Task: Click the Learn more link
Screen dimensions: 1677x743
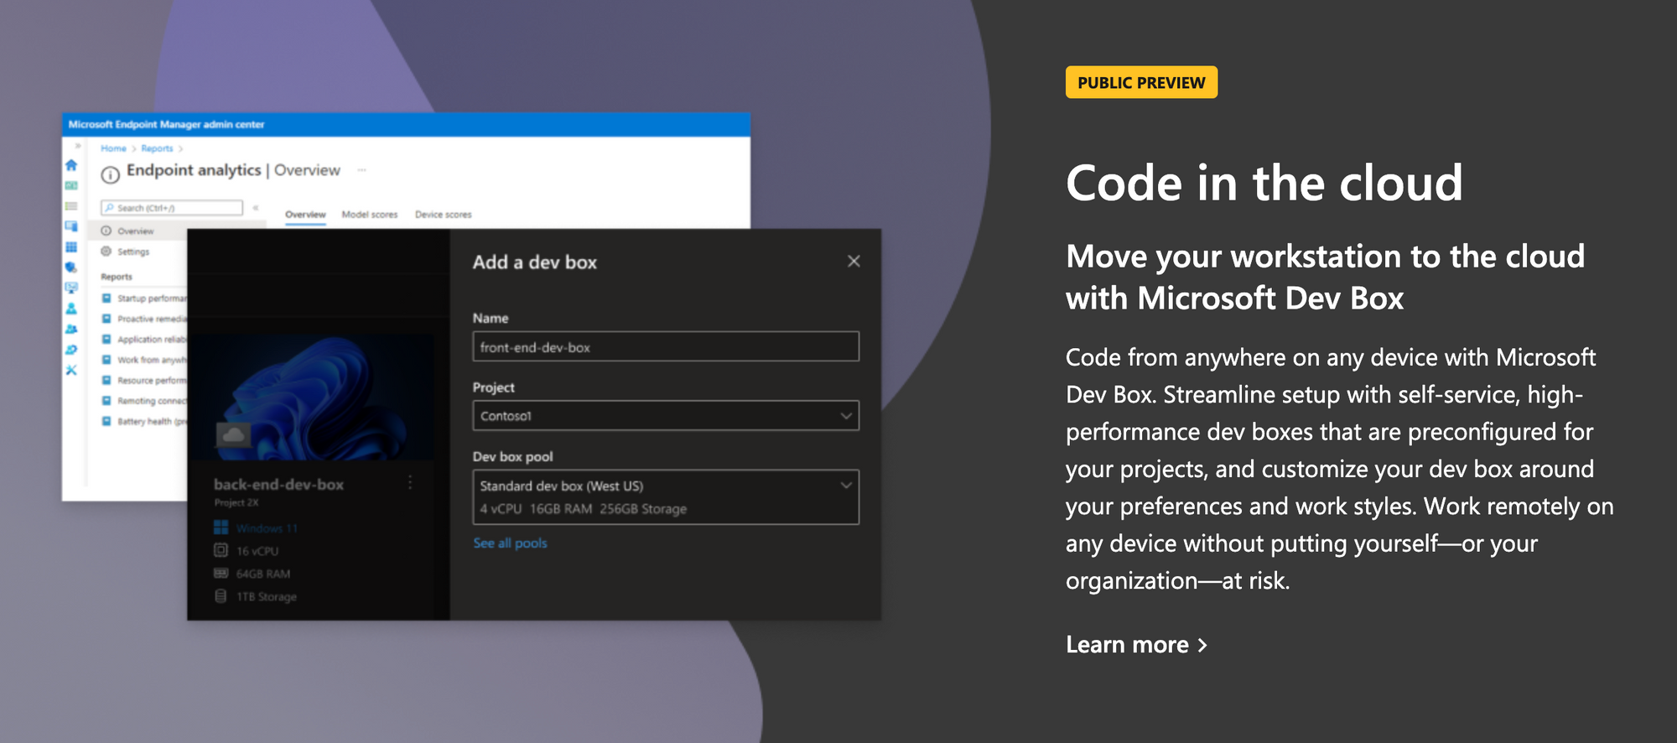Action: click(1136, 644)
